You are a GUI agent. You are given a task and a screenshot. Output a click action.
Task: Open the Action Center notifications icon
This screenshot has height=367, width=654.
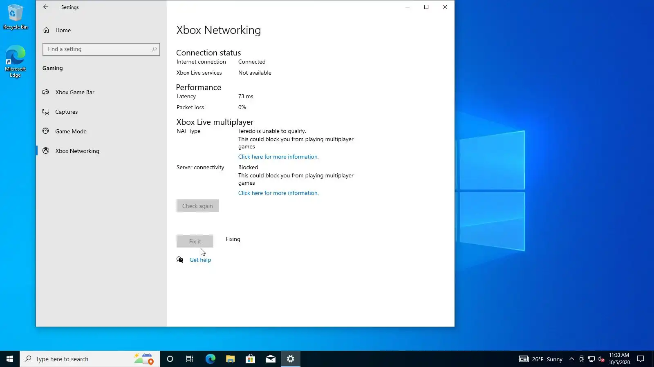click(x=641, y=359)
